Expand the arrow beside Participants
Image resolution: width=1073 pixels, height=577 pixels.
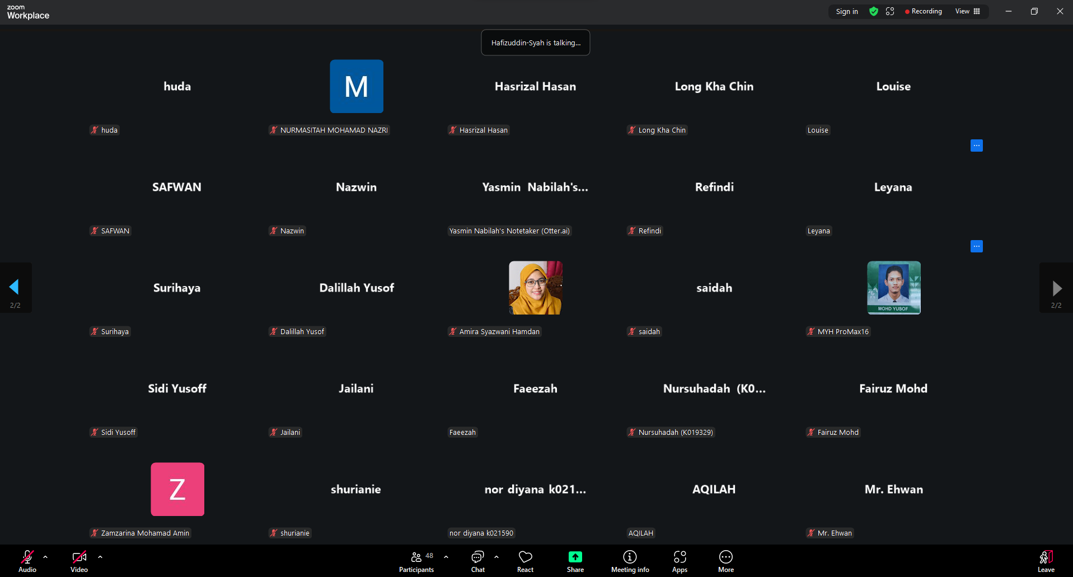(446, 557)
